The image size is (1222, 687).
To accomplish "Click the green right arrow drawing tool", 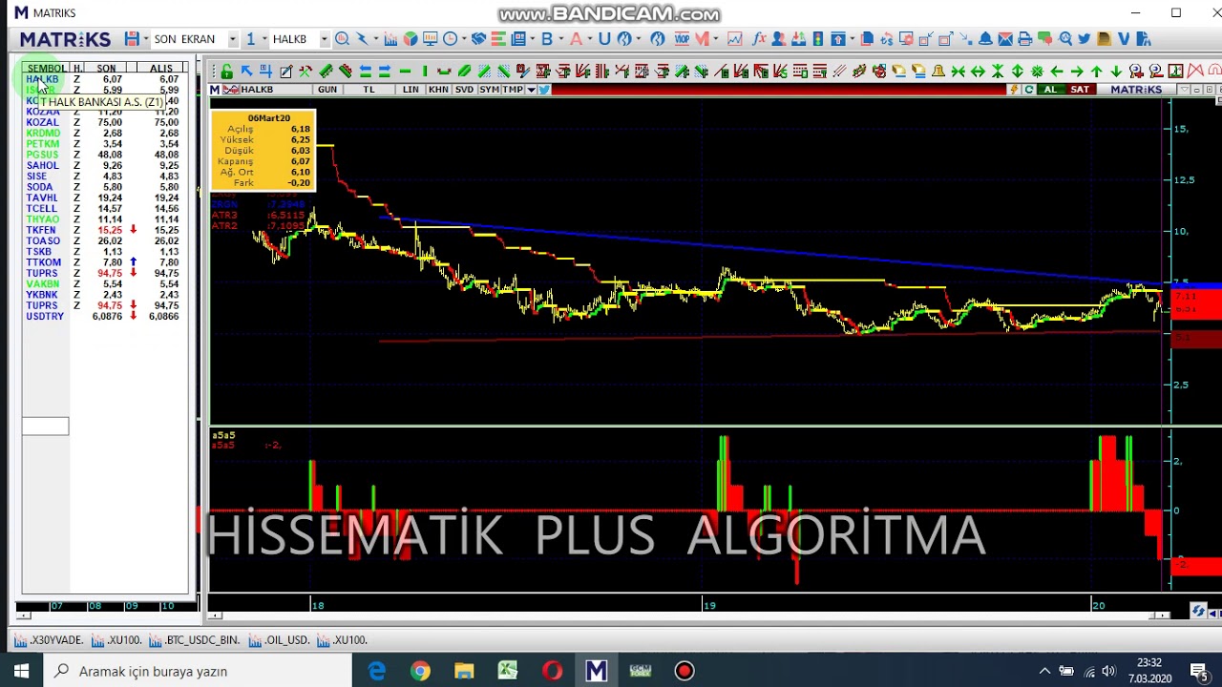I will pyautogui.click(x=1077, y=72).
